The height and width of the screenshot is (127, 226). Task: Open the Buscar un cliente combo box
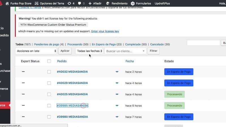coord(125,51)
